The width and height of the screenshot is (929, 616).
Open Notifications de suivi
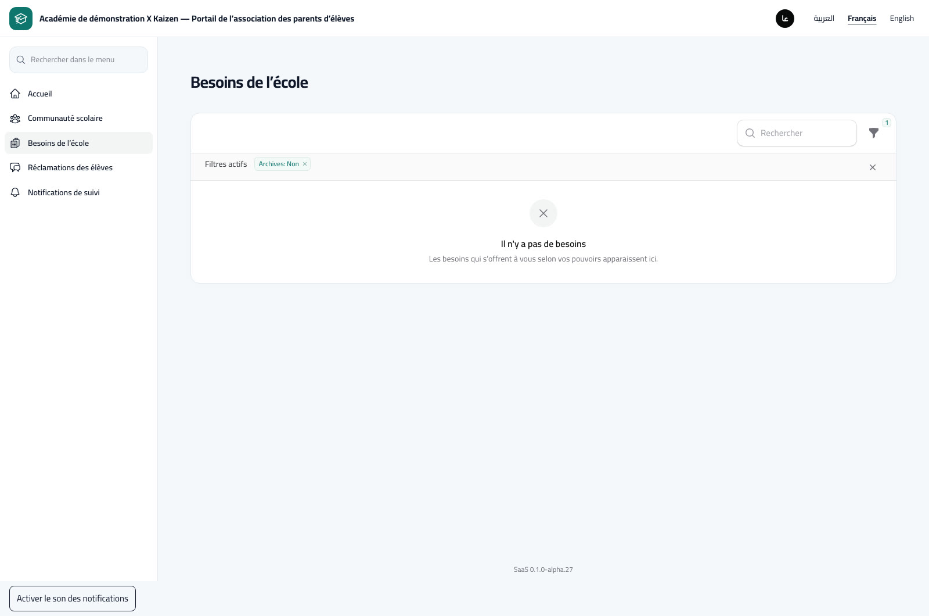click(78, 192)
